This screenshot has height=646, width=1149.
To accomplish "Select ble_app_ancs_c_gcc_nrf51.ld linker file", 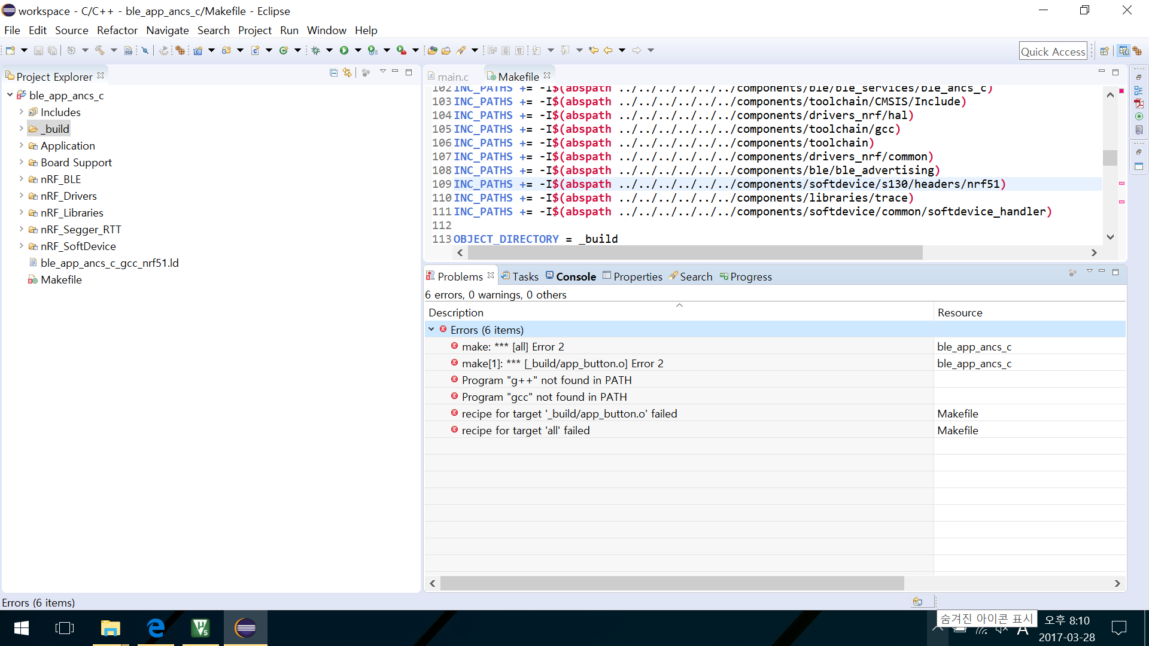I will pos(110,263).
